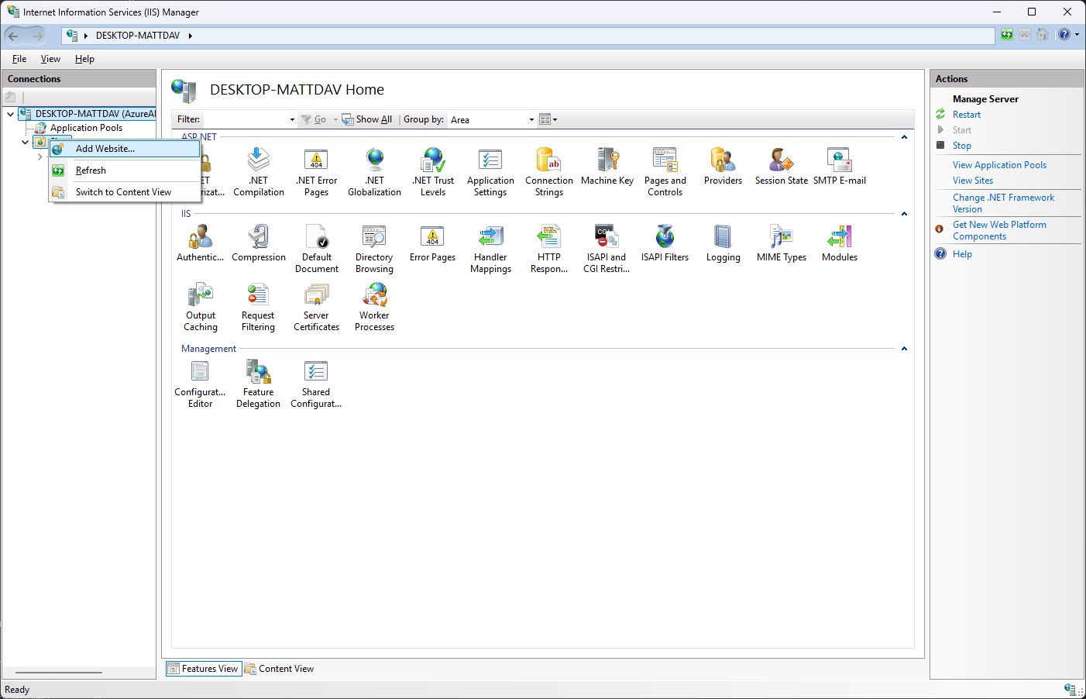Open Session State feature
The width and height of the screenshot is (1086, 699).
[x=781, y=167]
